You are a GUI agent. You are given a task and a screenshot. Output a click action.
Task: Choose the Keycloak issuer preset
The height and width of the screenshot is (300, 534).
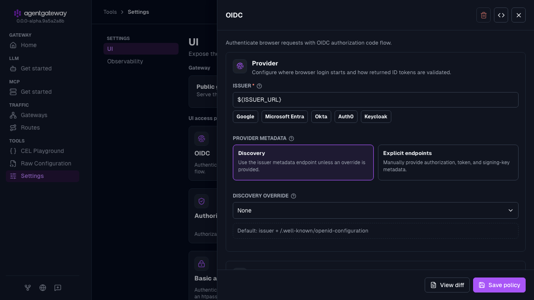pos(376,117)
